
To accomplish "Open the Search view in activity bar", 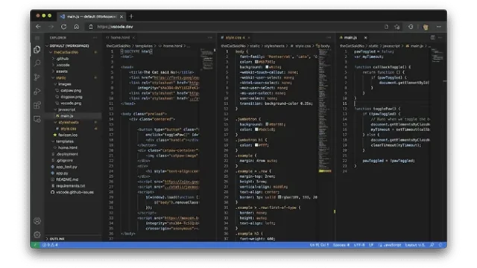I will pos(37,63).
